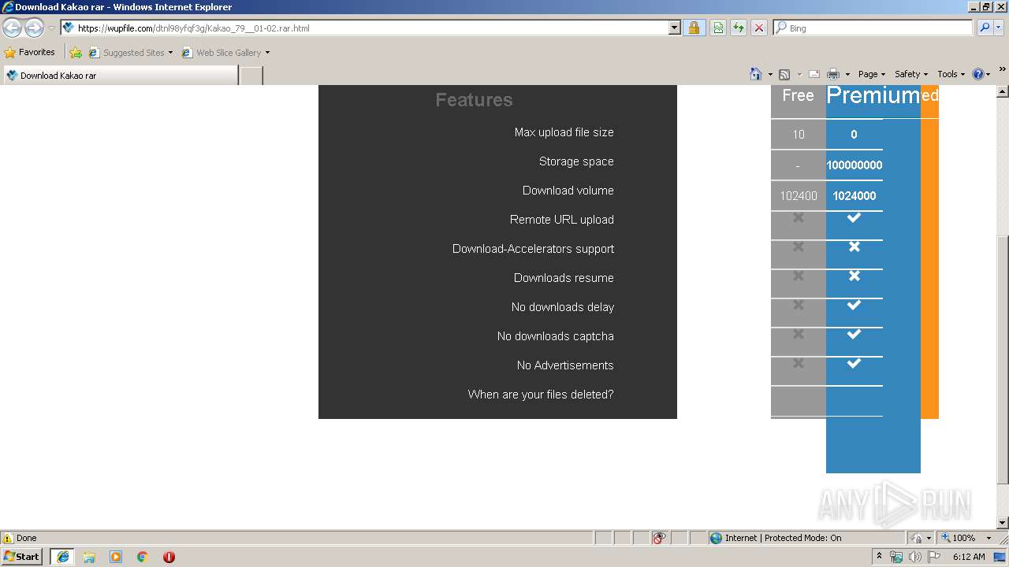
Task: Open the Tools menu
Action: tap(951, 74)
